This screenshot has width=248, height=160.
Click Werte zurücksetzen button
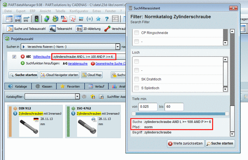click(186, 143)
